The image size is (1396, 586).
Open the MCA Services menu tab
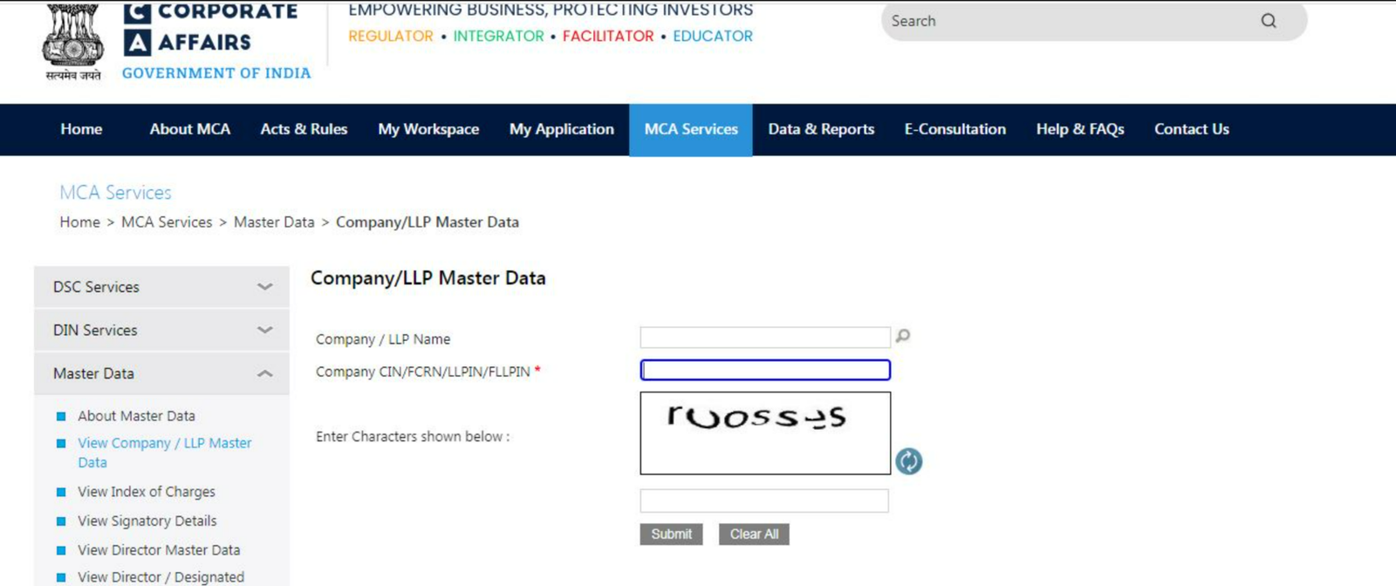(690, 129)
